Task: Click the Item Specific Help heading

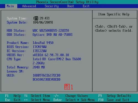Action: click(114, 14)
